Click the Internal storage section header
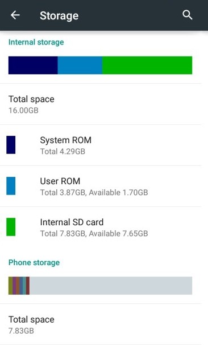 coord(36,42)
